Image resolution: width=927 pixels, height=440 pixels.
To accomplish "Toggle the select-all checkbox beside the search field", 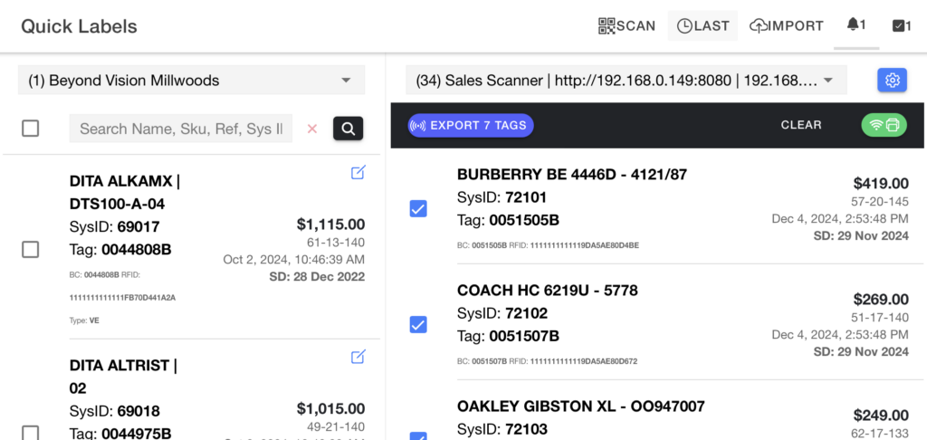I will (x=30, y=129).
